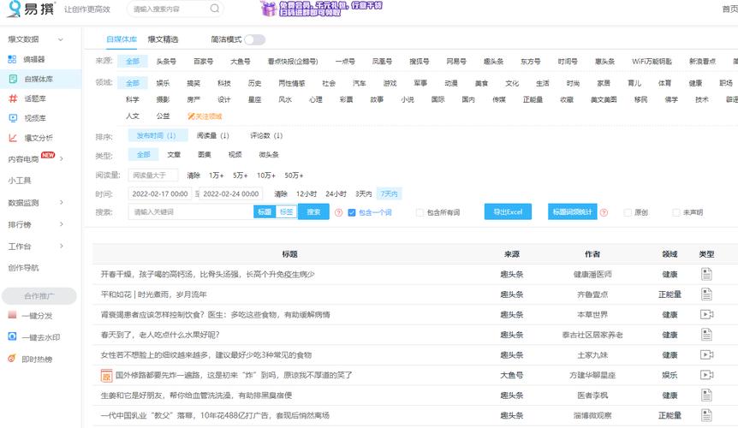
Task: Sort by 发布时间 descending
Action: point(158,135)
